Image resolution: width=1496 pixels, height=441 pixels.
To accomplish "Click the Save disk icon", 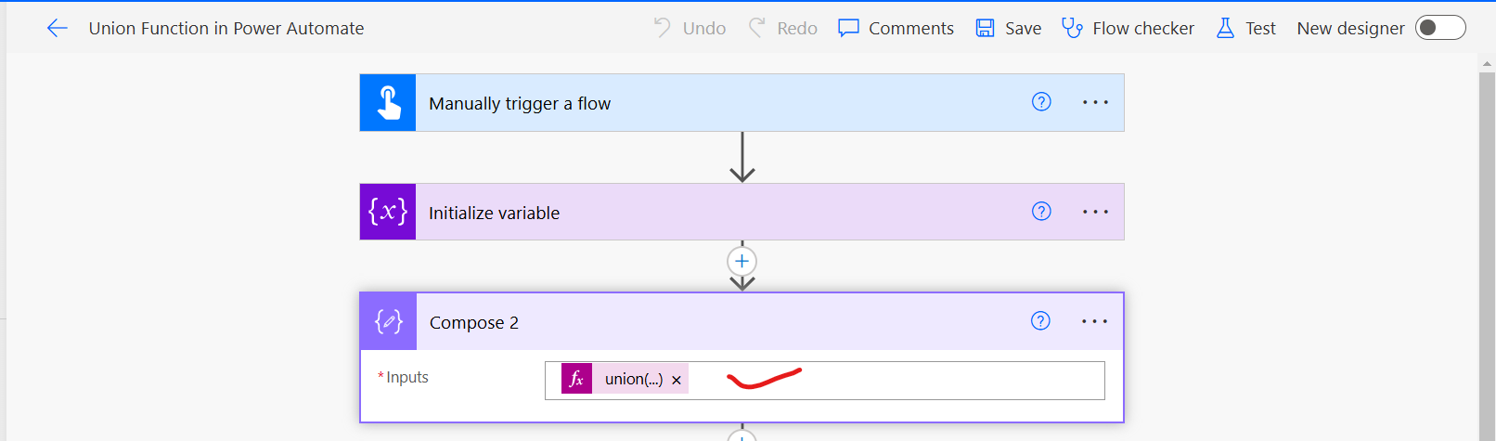I will click(x=985, y=29).
